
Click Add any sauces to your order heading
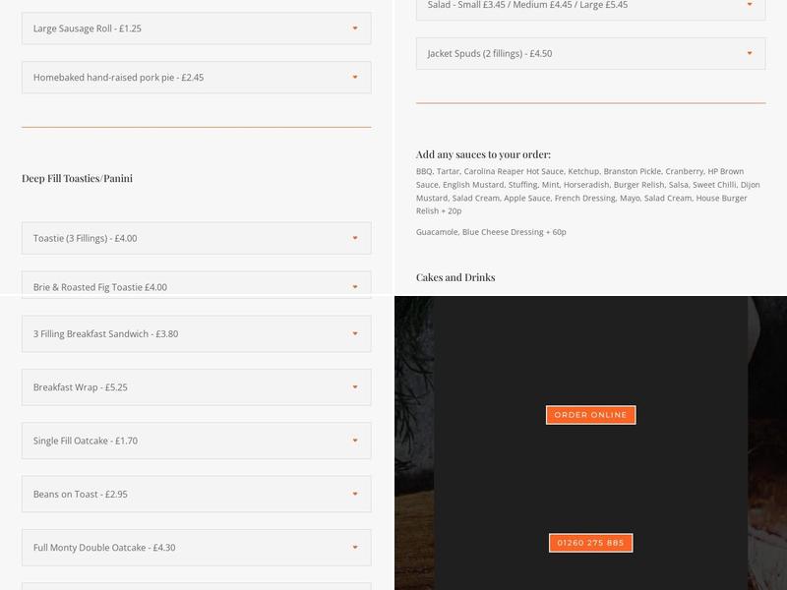coord(483,154)
